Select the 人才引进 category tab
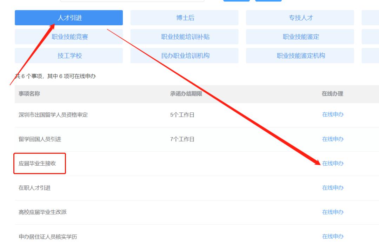The image size is (379, 244). [x=68, y=18]
